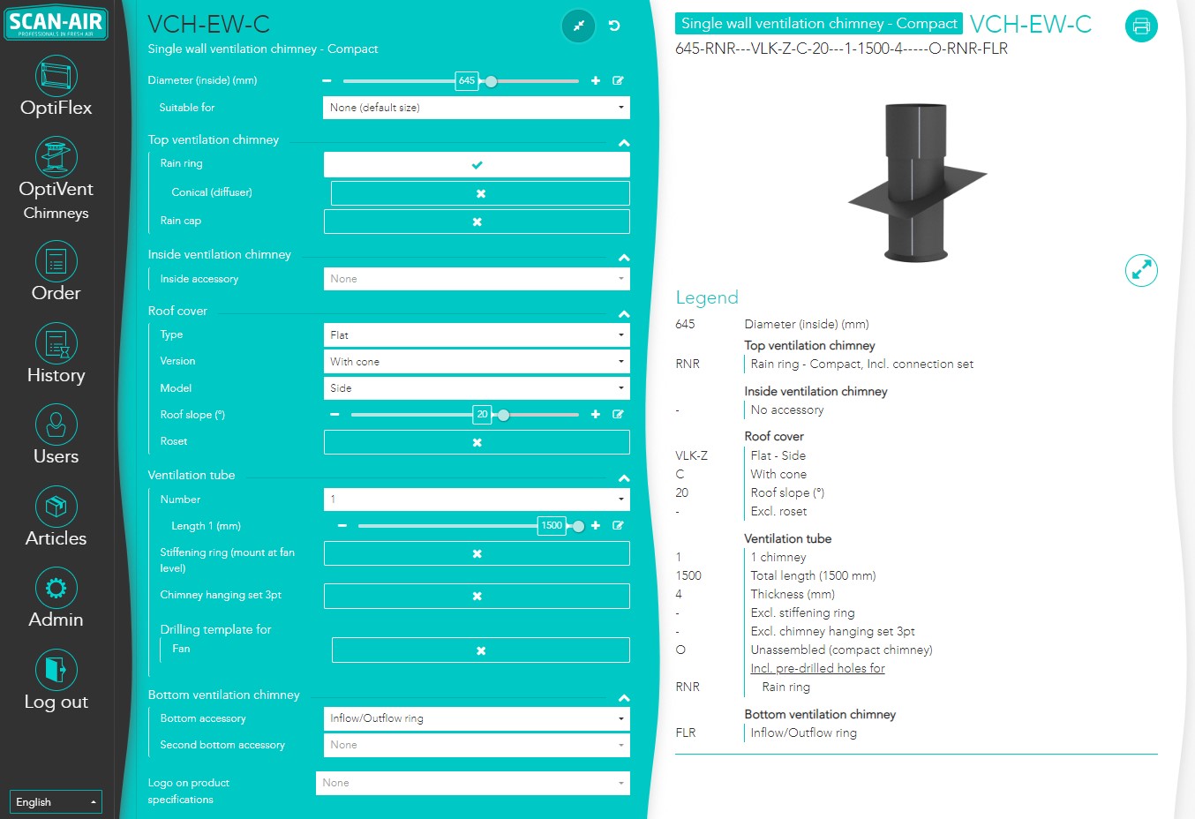The width and height of the screenshot is (1195, 819).
Task: Enlarge the chimney preview image
Action: [1141, 270]
